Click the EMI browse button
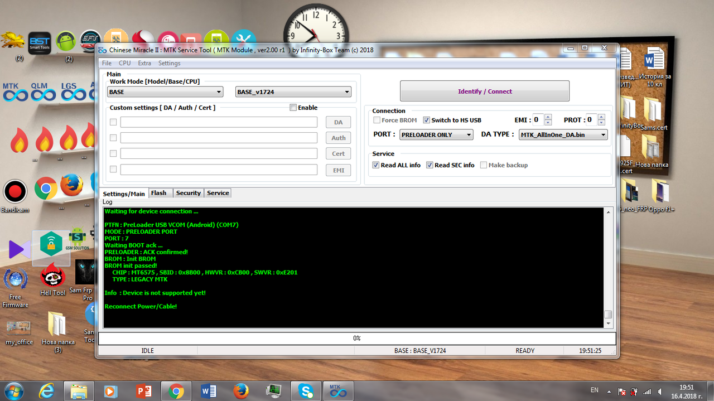Viewport: 714px width, 401px height. click(339, 170)
